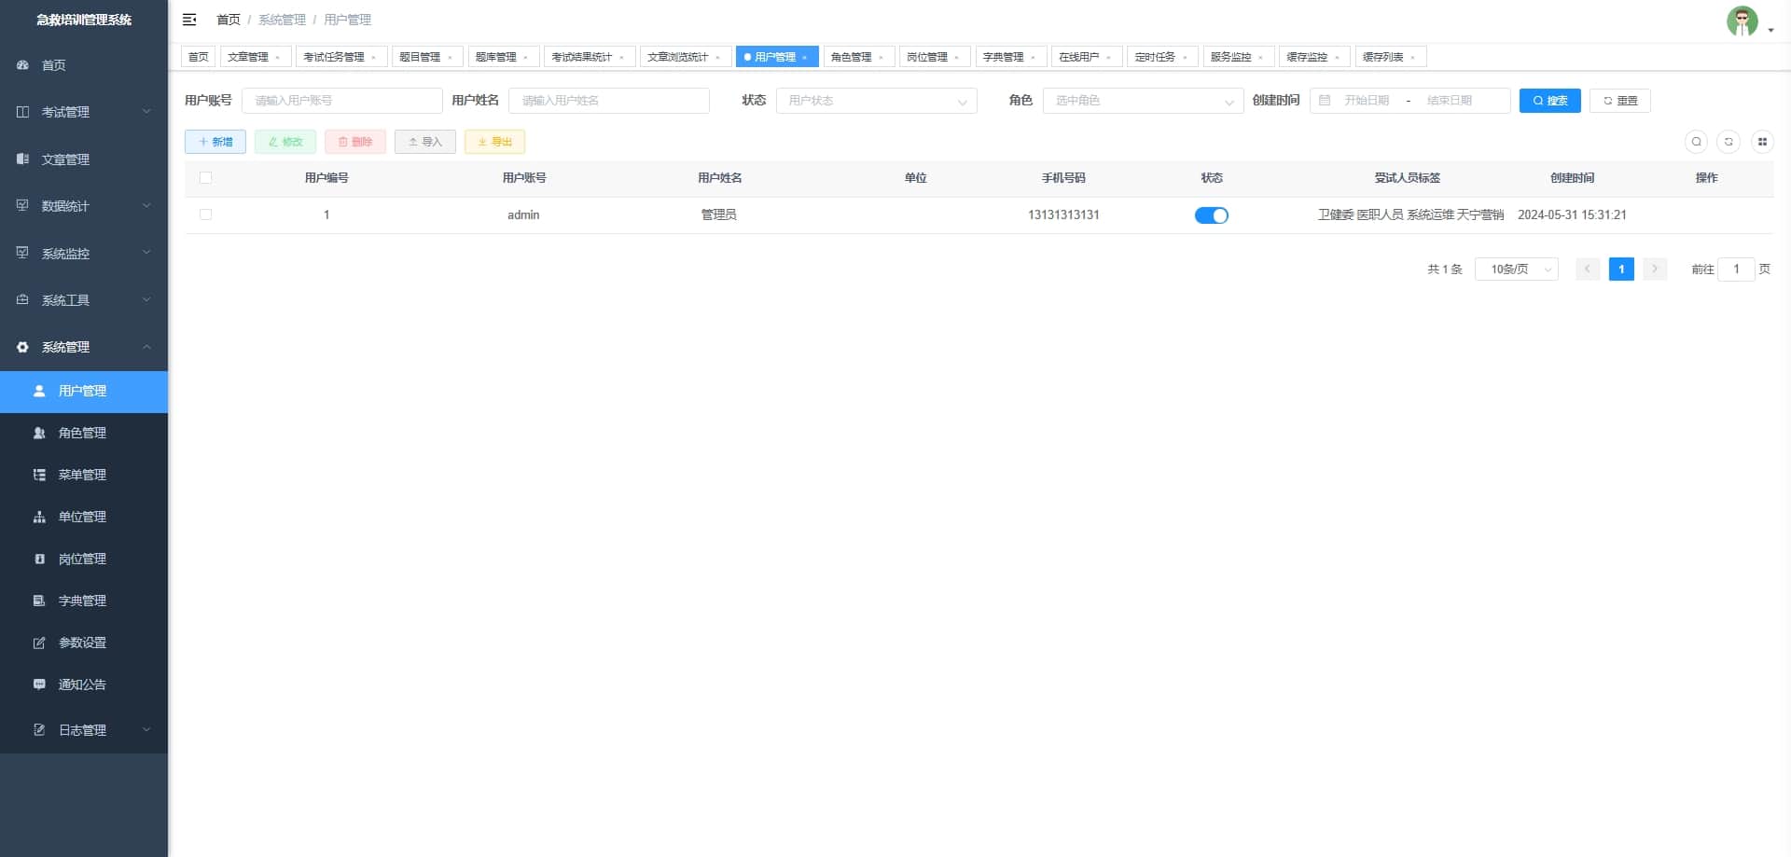The height and width of the screenshot is (857, 1791).
Task: Switch to the 考试结果统计 tab
Action: click(589, 57)
